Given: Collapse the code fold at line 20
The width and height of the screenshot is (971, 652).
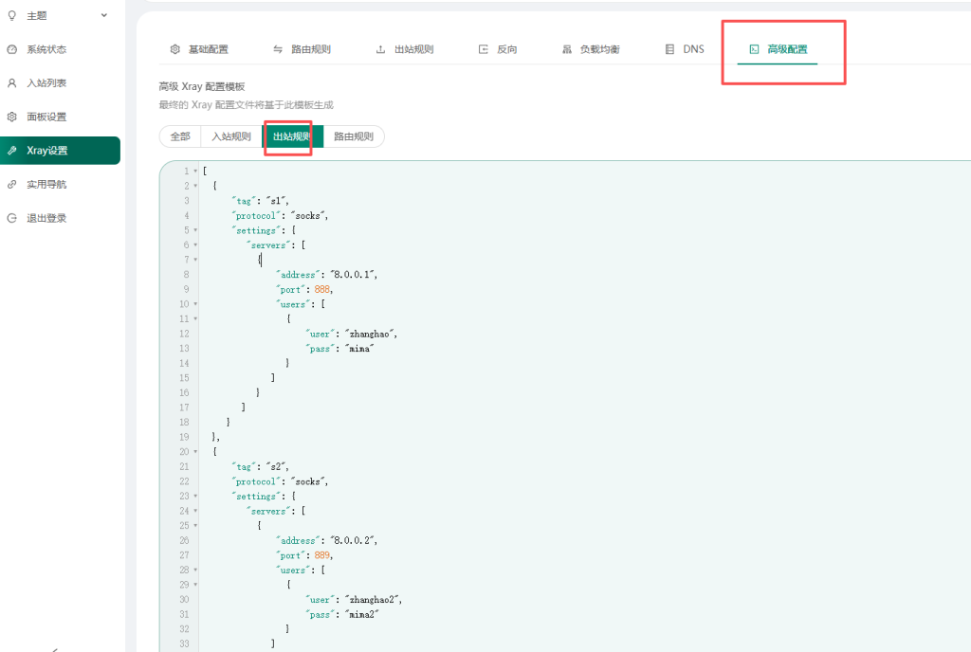Looking at the screenshot, I should 195,452.
